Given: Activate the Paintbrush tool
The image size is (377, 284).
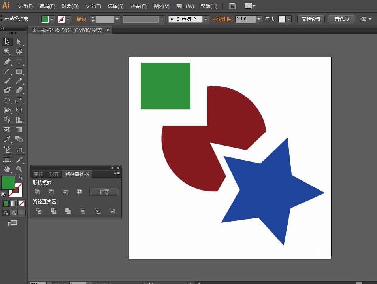Looking at the screenshot, I should click(7, 81).
